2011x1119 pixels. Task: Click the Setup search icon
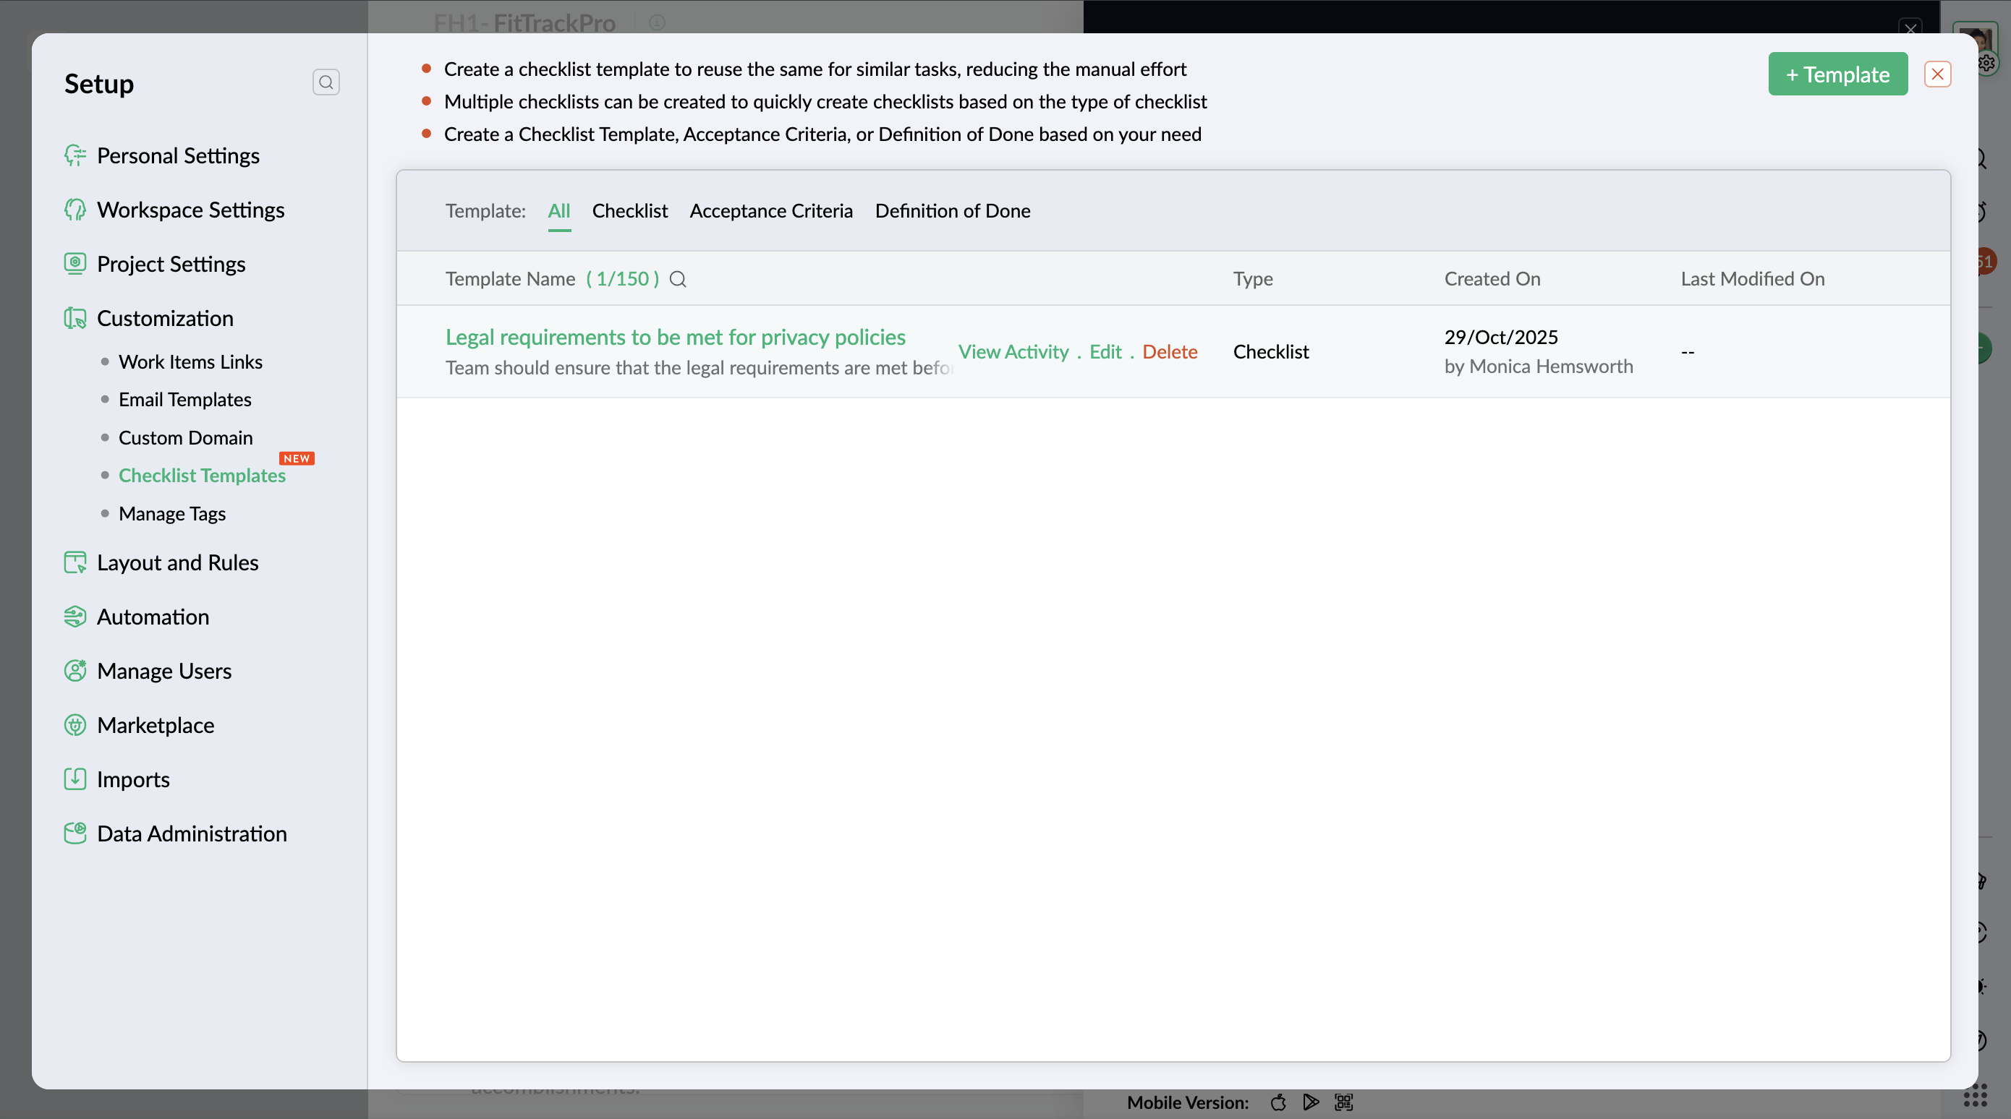pyautogui.click(x=326, y=82)
